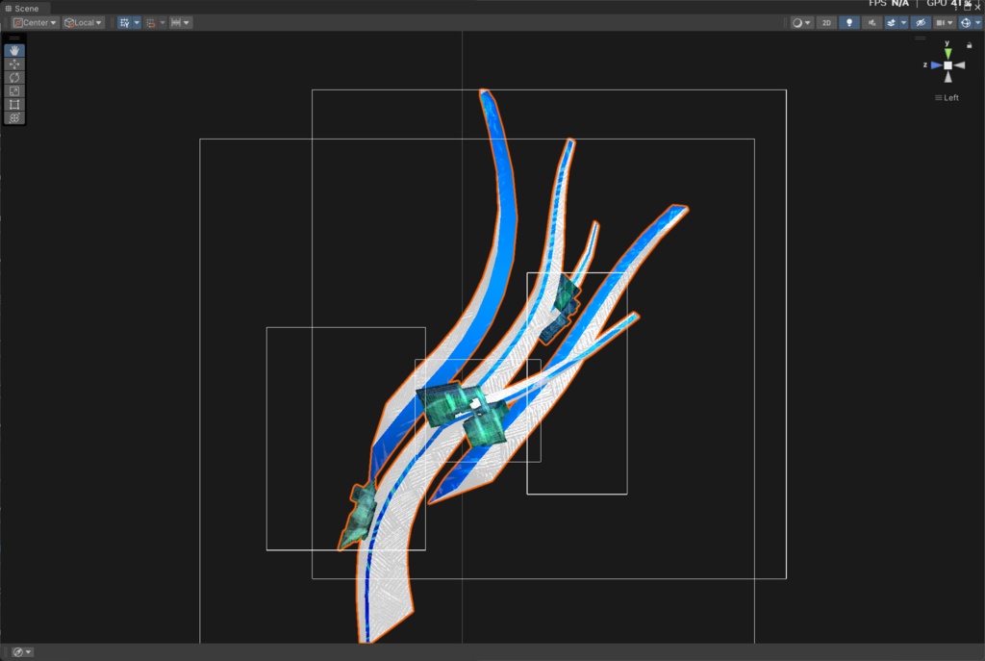Select the Move tool
Viewport: 985px width, 661px height.
(14, 64)
